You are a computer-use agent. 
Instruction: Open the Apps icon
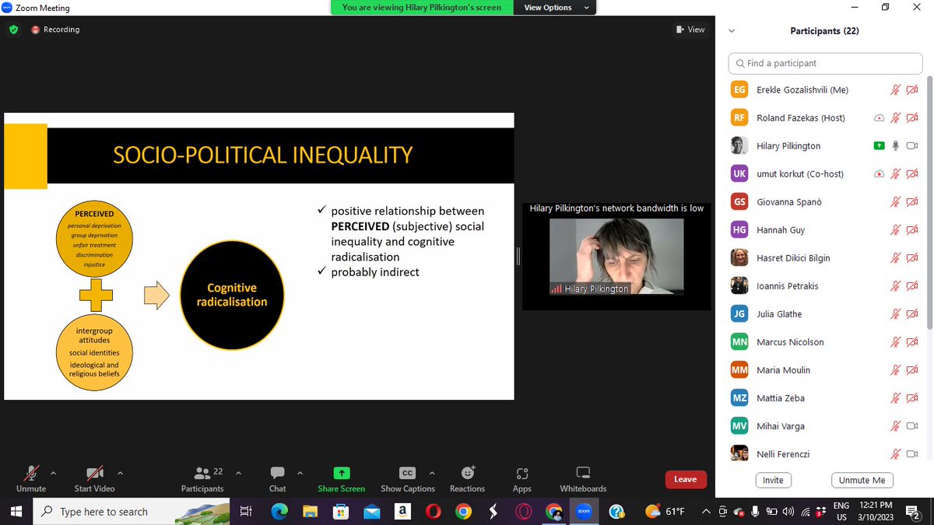tap(521, 473)
